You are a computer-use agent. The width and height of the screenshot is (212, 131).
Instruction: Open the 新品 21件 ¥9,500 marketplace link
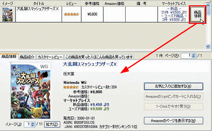(x=174, y=11)
